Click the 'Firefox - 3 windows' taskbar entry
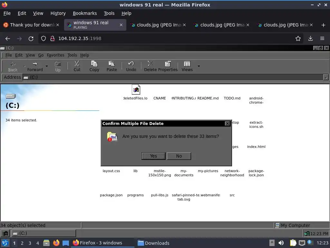 pyautogui.click(x=103, y=243)
